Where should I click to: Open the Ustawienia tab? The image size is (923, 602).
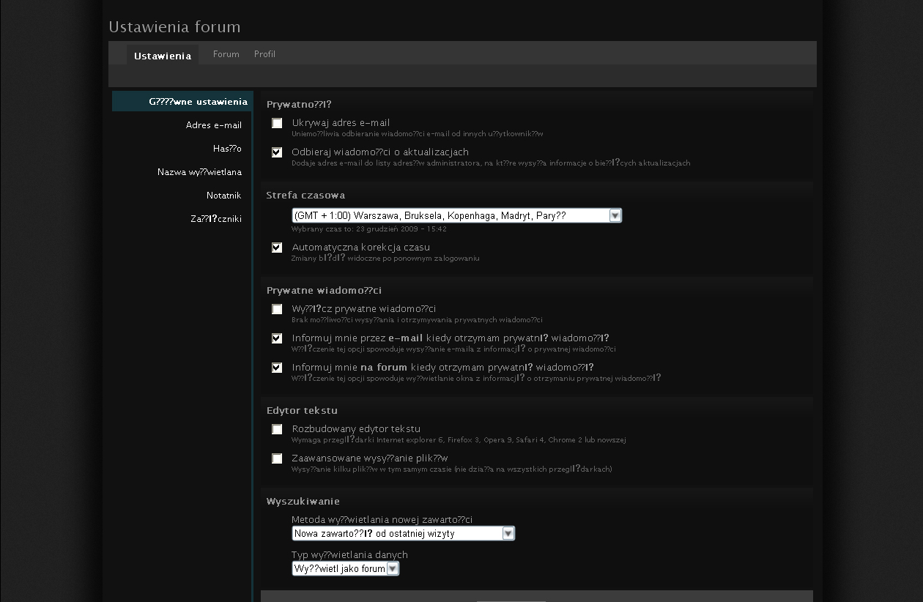pyautogui.click(x=163, y=56)
